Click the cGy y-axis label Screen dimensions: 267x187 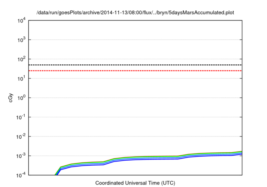11,98
